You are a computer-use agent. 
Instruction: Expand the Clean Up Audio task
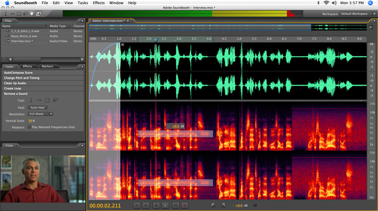coord(43,83)
